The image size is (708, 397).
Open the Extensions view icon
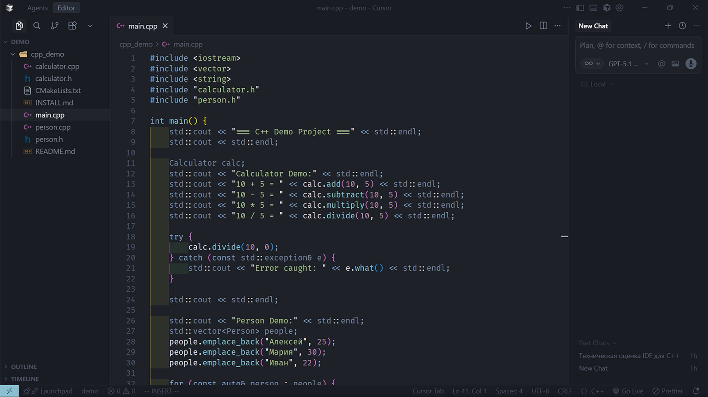(x=72, y=26)
